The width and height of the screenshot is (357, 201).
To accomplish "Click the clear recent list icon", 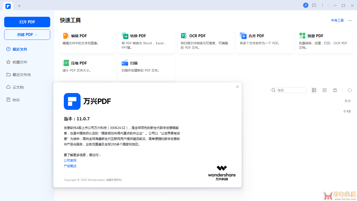I will click(x=335, y=90).
